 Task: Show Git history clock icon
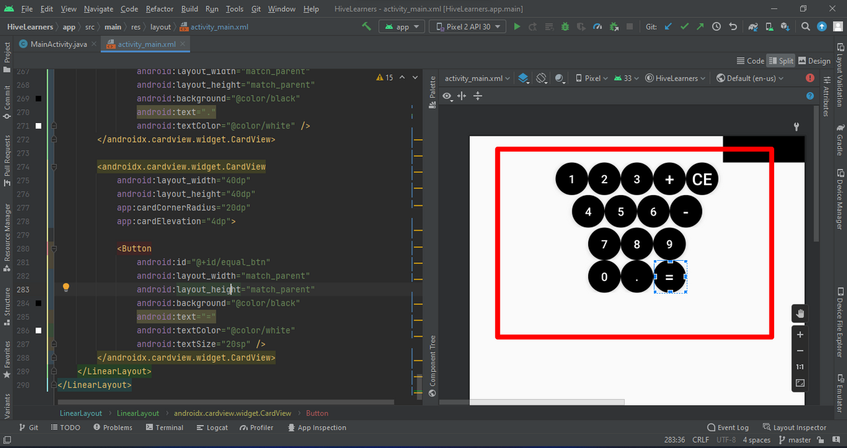716,26
